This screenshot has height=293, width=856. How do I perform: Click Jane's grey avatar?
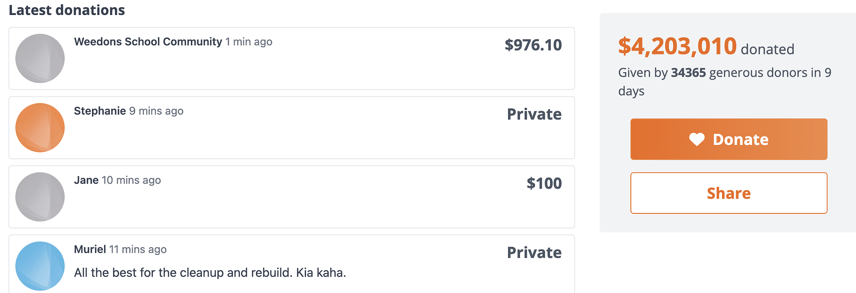[x=40, y=197]
